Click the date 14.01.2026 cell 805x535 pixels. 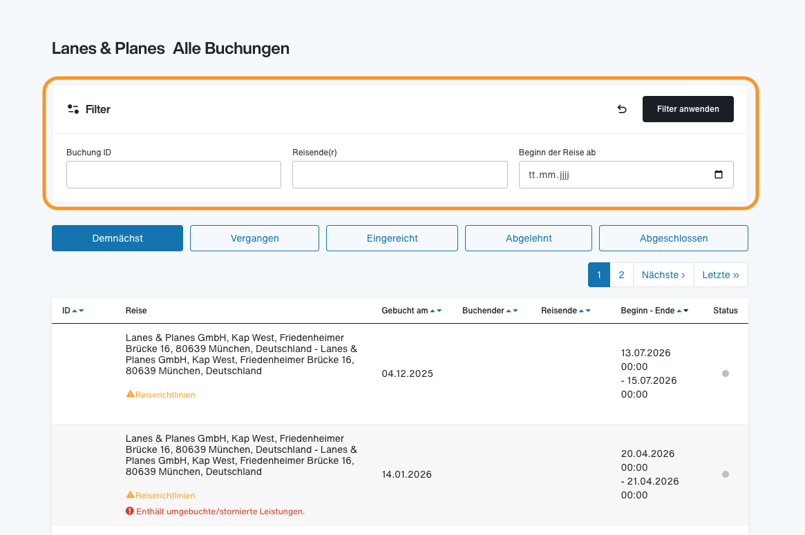(x=406, y=474)
